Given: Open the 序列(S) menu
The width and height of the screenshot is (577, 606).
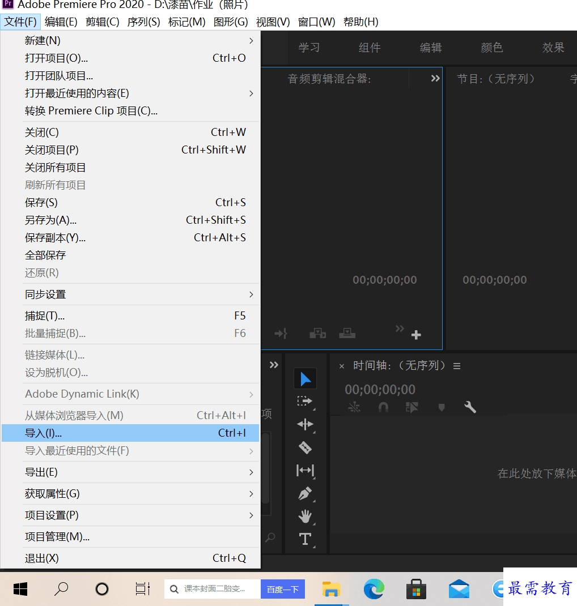Looking at the screenshot, I should (143, 22).
